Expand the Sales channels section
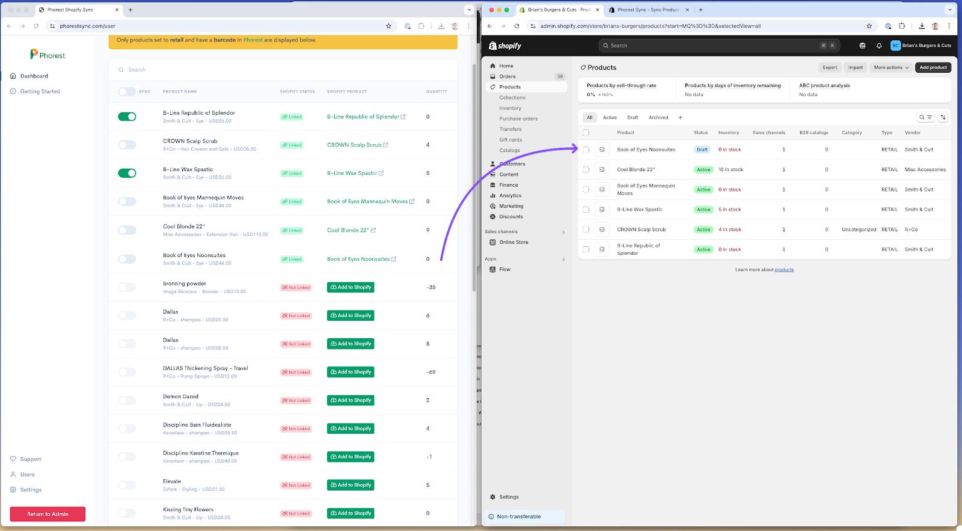The image size is (962, 531). 563,232
